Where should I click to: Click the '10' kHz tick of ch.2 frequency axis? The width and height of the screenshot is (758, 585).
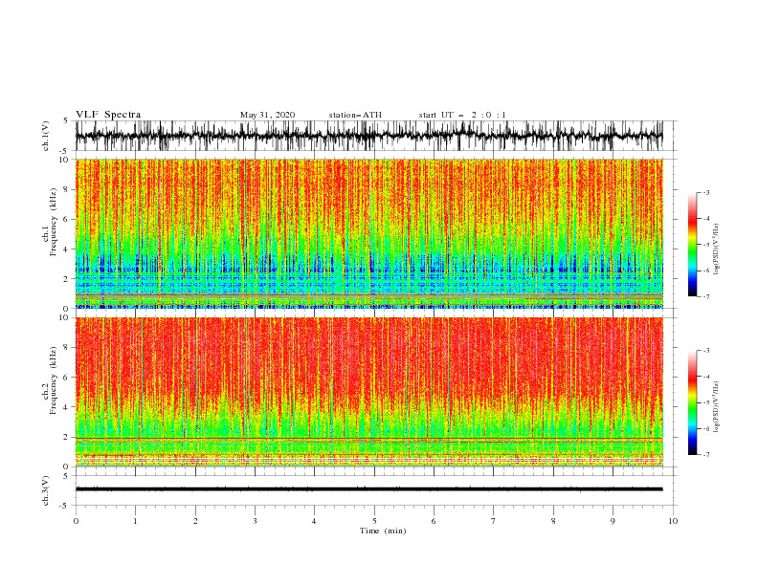(64, 317)
